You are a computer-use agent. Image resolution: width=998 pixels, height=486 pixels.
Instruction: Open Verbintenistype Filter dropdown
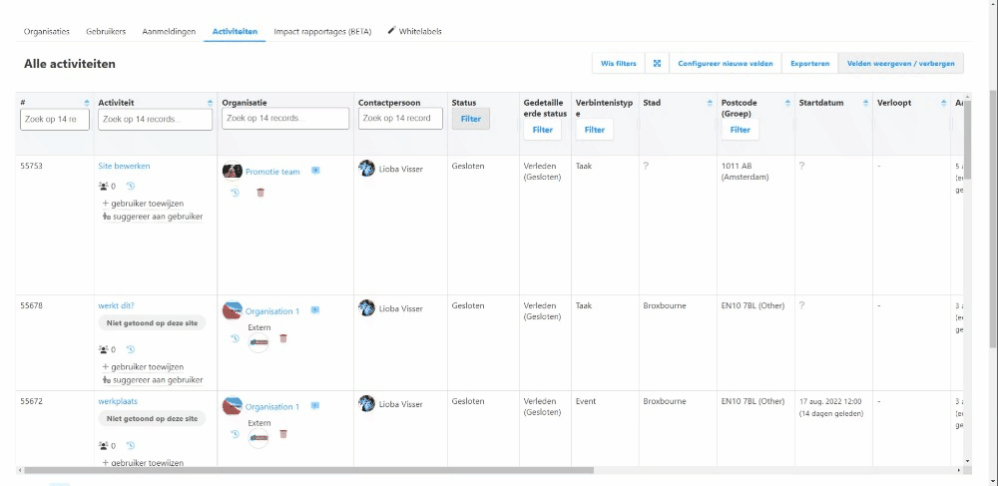pos(594,130)
